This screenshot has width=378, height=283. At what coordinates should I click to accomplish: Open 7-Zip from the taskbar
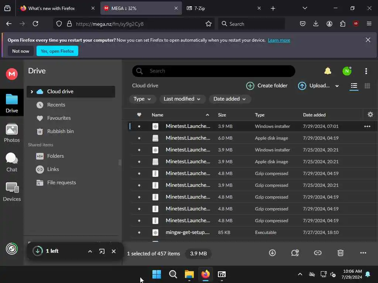click(x=221, y=274)
